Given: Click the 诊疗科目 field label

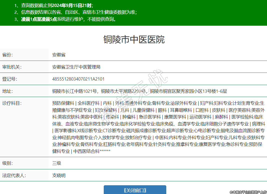Looking at the screenshot, I should click(12, 103).
